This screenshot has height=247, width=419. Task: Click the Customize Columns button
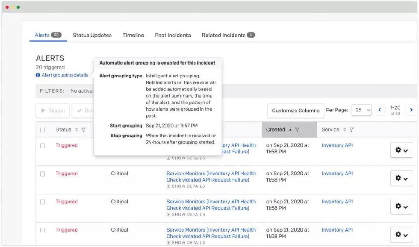295,110
